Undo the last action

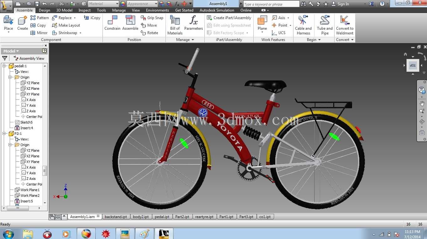[44, 4]
